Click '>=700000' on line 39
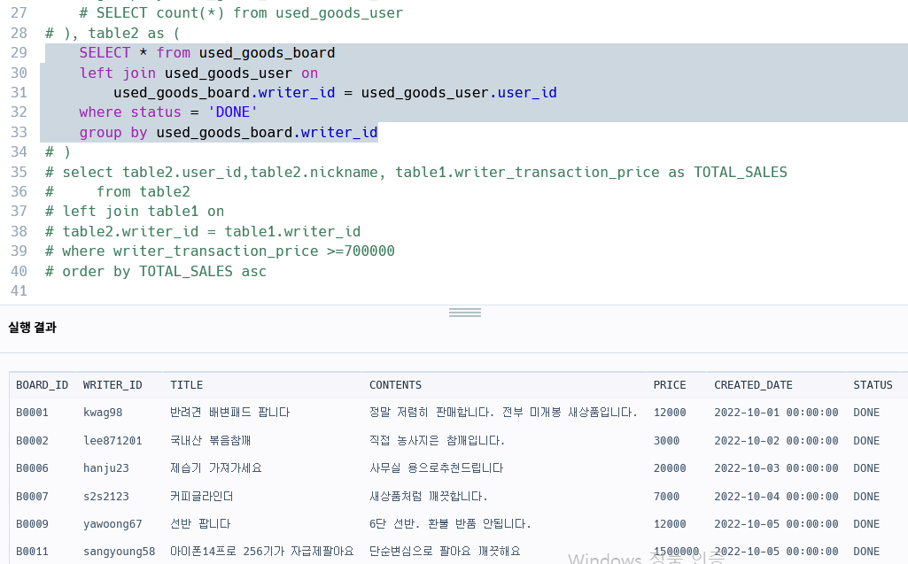The width and height of the screenshot is (908, 564). tap(361, 251)
